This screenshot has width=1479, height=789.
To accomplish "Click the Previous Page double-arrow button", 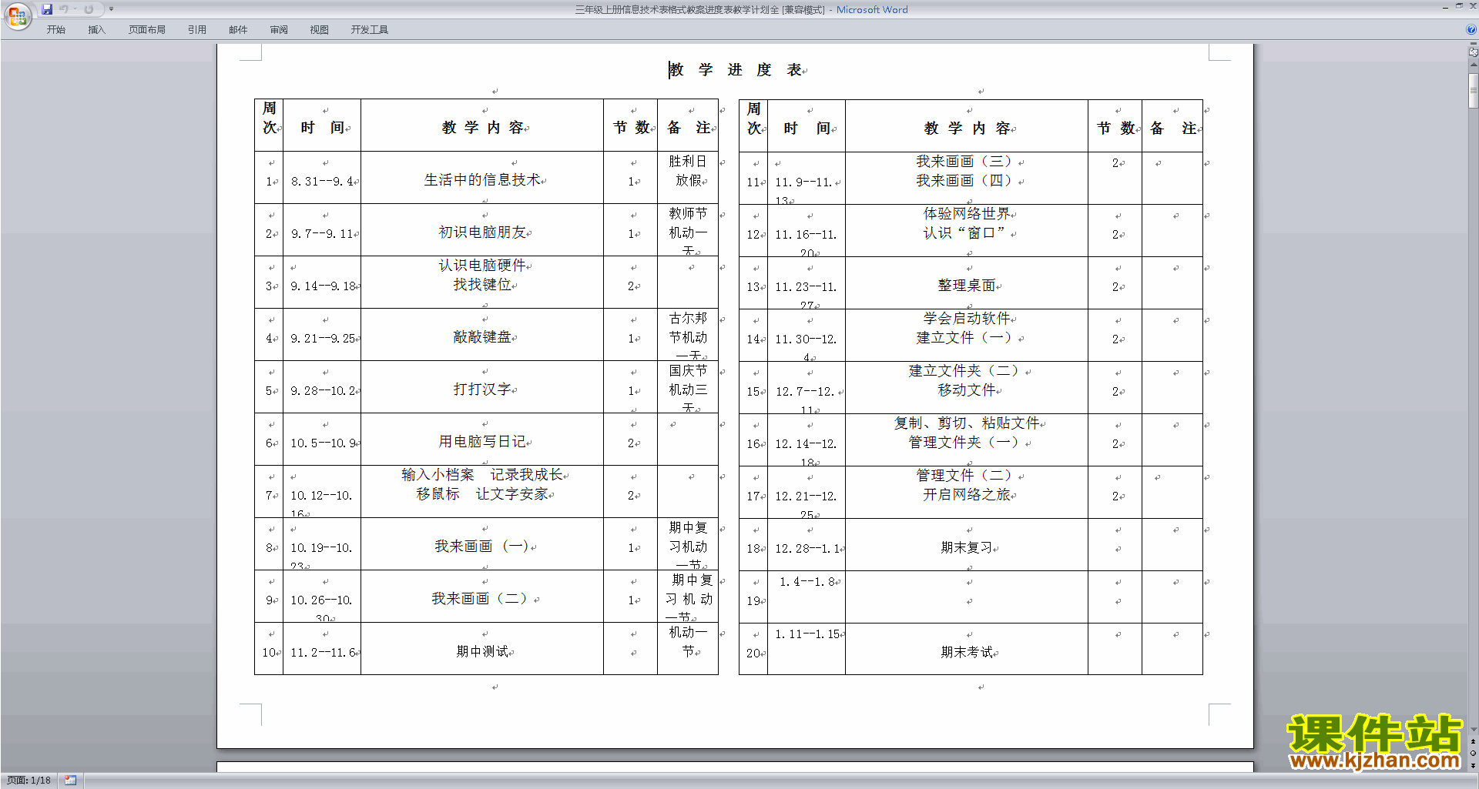I will (x=1473, y=741).
